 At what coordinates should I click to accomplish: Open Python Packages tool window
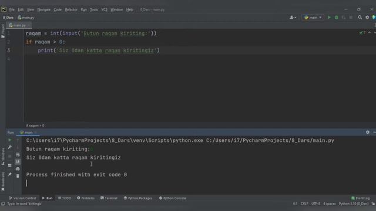coord(138,198)
